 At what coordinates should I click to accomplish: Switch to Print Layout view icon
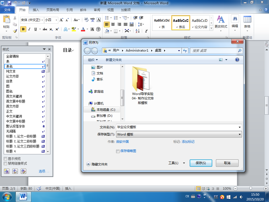[x=199, y=189]
